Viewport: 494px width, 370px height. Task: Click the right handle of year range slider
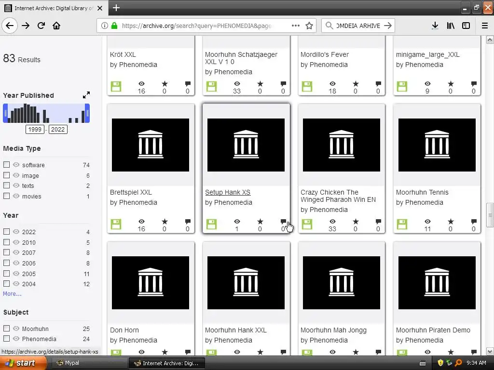tap(87, 113)
